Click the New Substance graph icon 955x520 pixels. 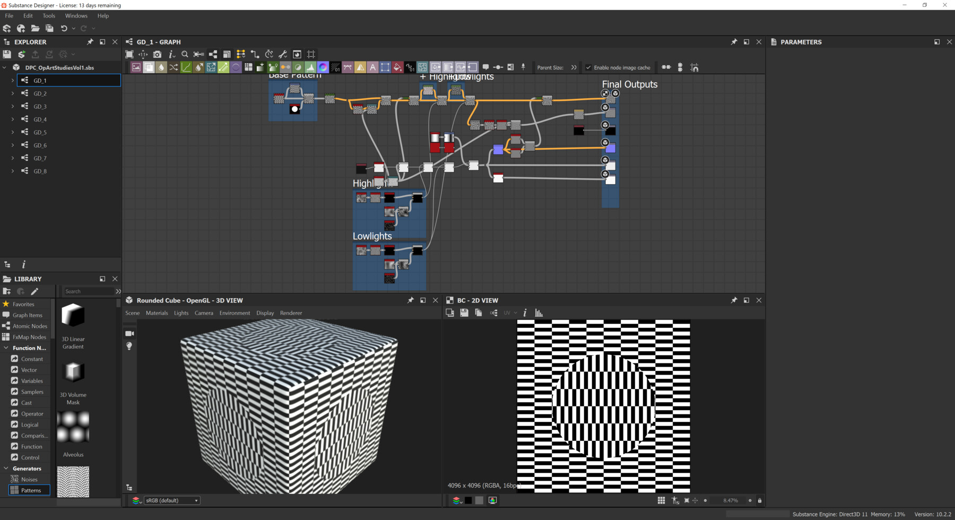(7, 28)
